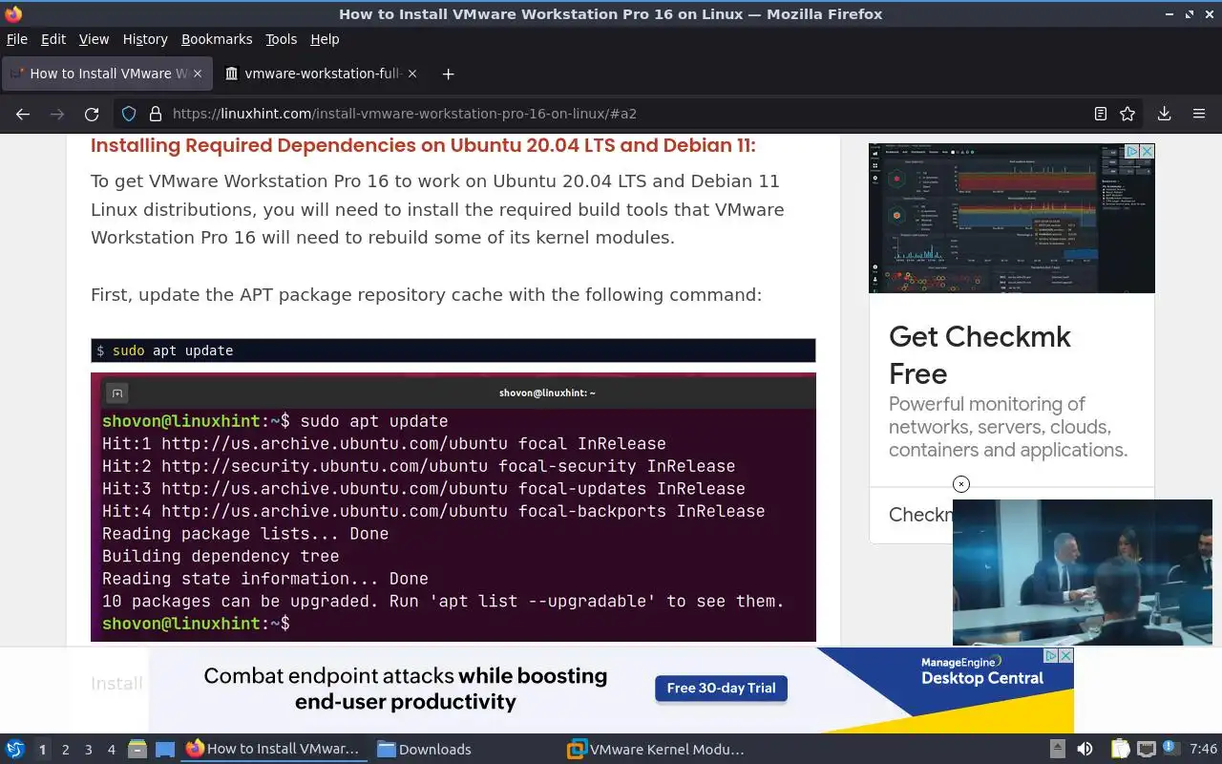
Task: Switch to Downloads window in taskbar
Action: pyautogui.click(x=425, y=750)
